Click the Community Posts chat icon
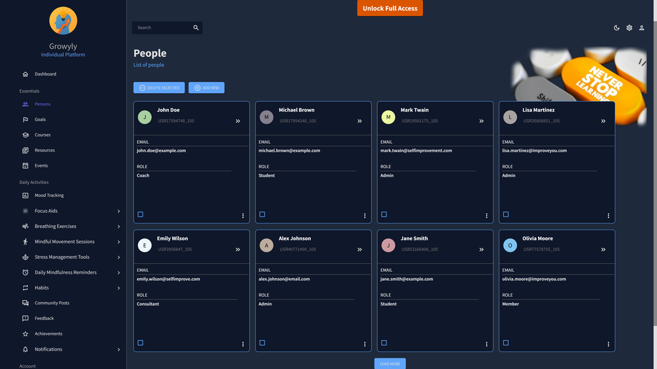Screen dimensions: 657x369 pos(25,303)
